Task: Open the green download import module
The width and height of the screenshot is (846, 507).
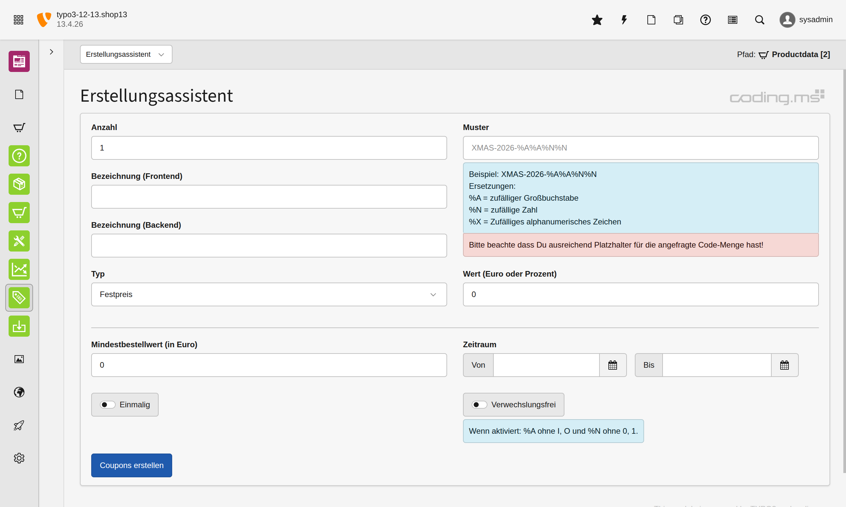Action: [19, 326]
